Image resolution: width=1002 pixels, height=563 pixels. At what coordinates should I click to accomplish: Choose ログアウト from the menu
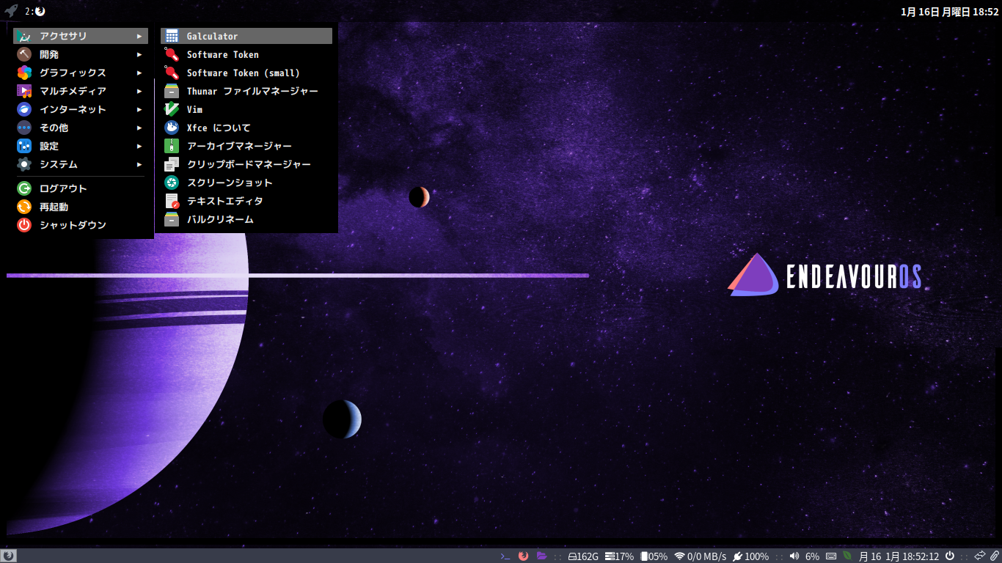point(81,188)
